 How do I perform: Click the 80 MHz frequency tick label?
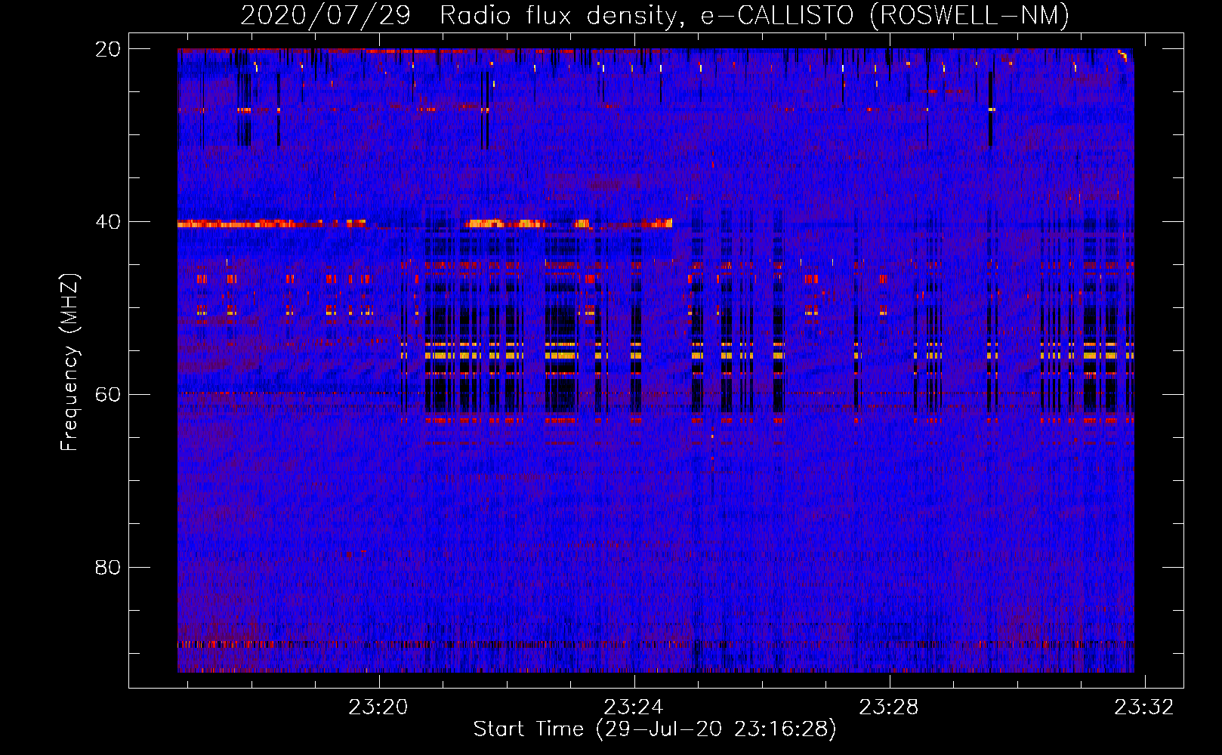click(107, 567)
